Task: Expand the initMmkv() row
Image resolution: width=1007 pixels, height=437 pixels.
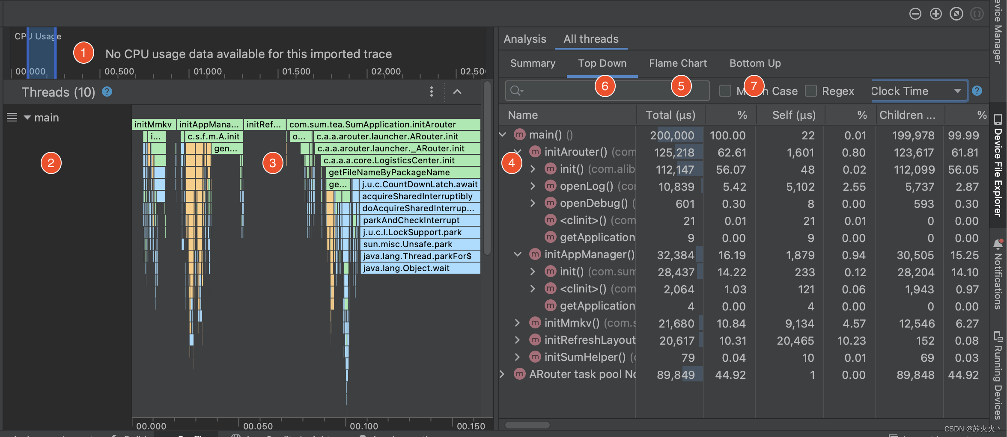Action: coord(517,323)
